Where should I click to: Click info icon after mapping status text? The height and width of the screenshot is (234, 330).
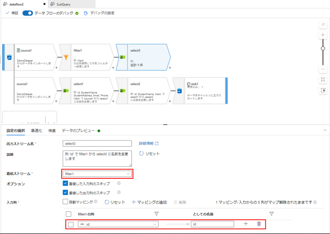315,202
